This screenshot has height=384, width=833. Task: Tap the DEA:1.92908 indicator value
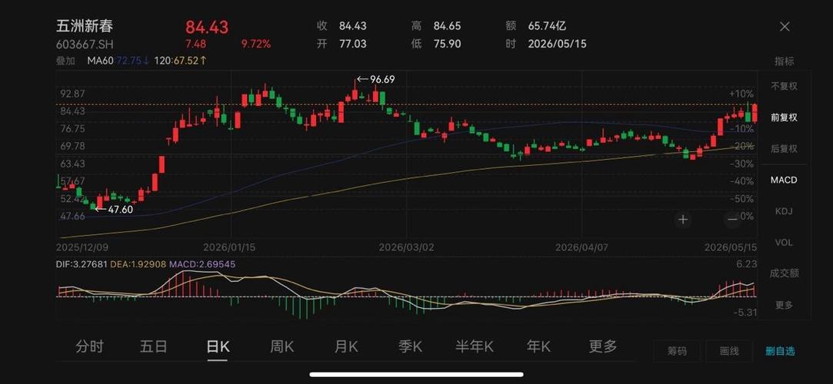click(138, 264)
